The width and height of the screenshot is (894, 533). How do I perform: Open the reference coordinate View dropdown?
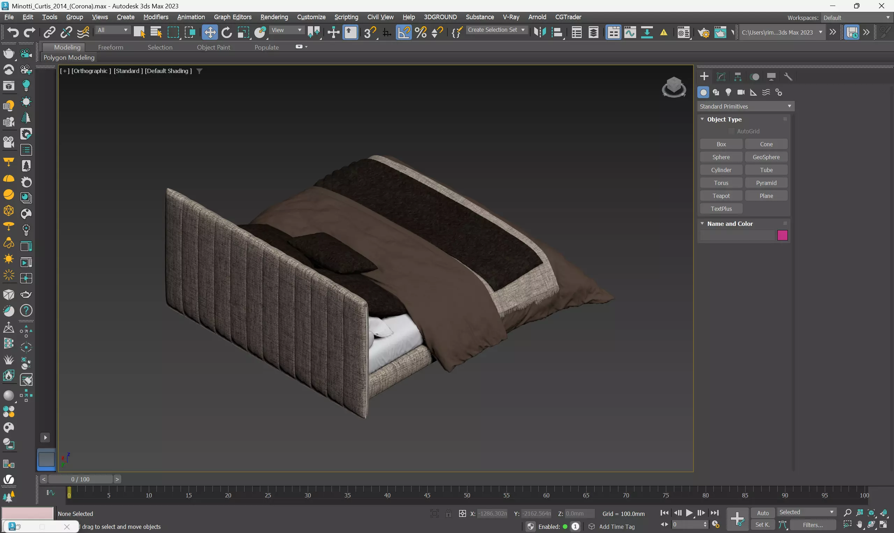[286, 30]
